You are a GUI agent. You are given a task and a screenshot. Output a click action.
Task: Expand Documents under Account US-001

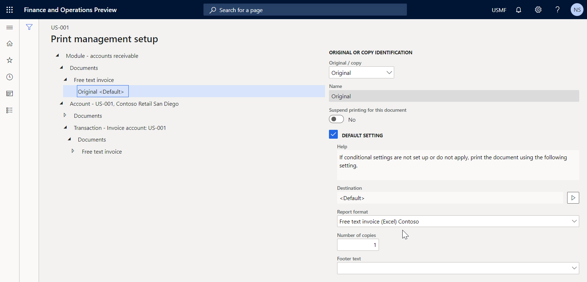(65, 115)
